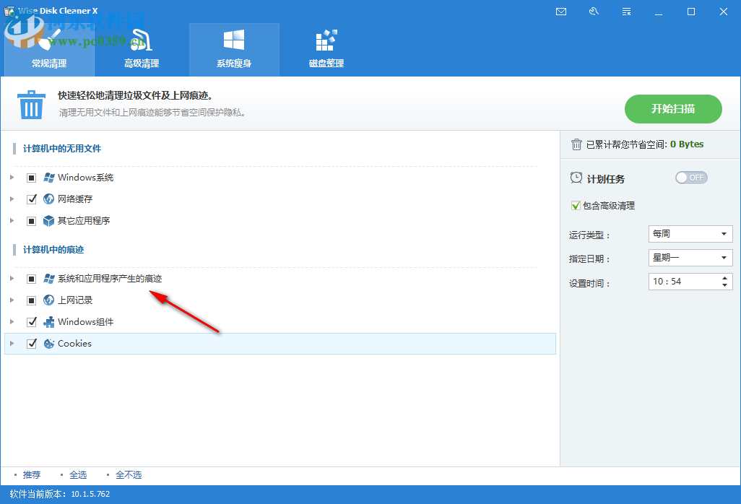The height and width of the screenshot is (504, 741).
Task: Turn on the 计划任务 OFF switch
Action: 691,178
